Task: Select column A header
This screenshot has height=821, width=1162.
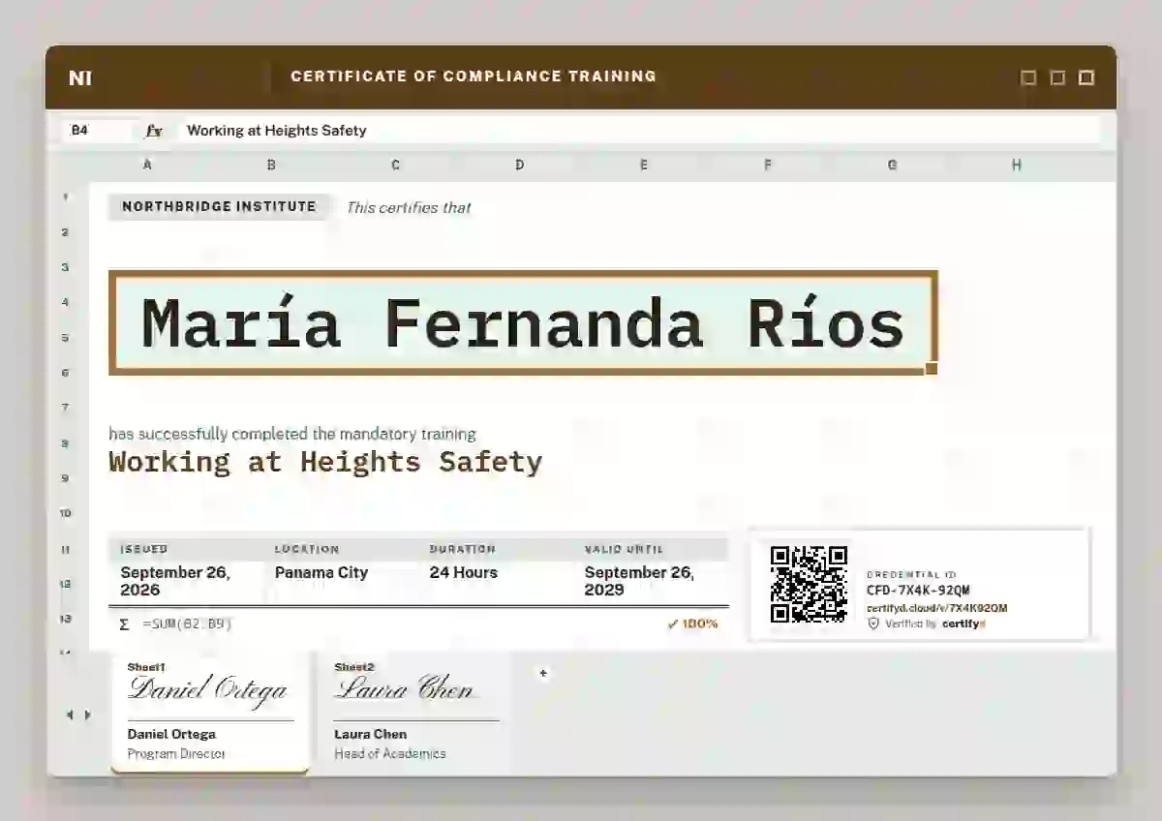Action: 147,166
